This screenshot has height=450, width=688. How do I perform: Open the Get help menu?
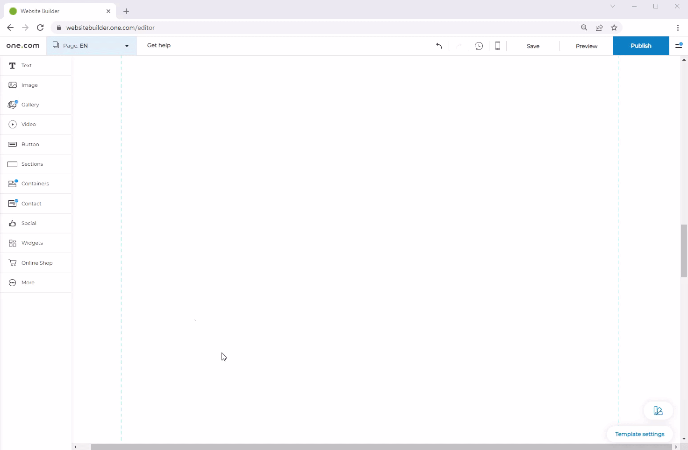coord(158,45)
